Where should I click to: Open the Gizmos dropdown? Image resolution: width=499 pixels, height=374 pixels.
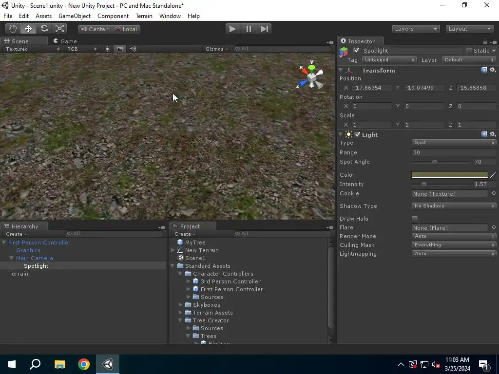pos(217,49)
